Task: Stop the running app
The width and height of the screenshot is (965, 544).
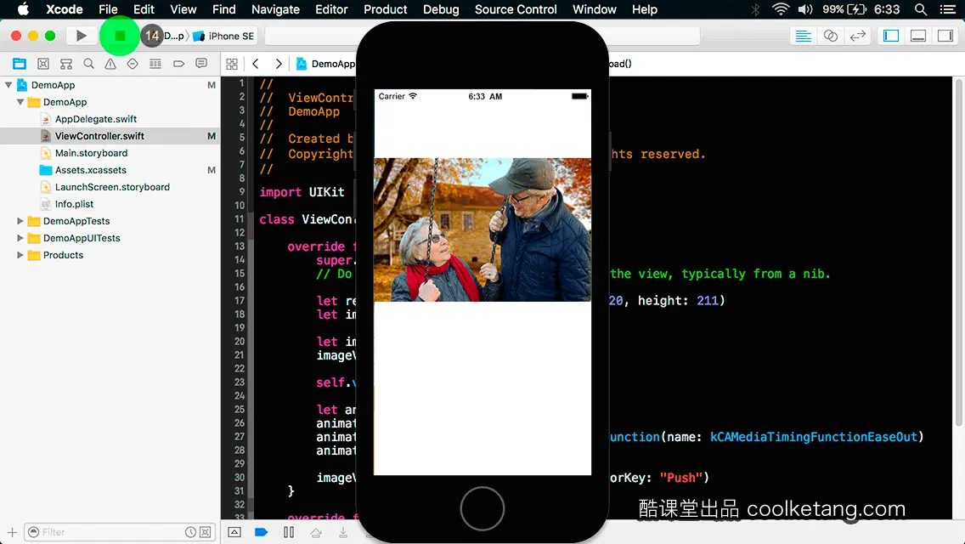Action: 120,36
